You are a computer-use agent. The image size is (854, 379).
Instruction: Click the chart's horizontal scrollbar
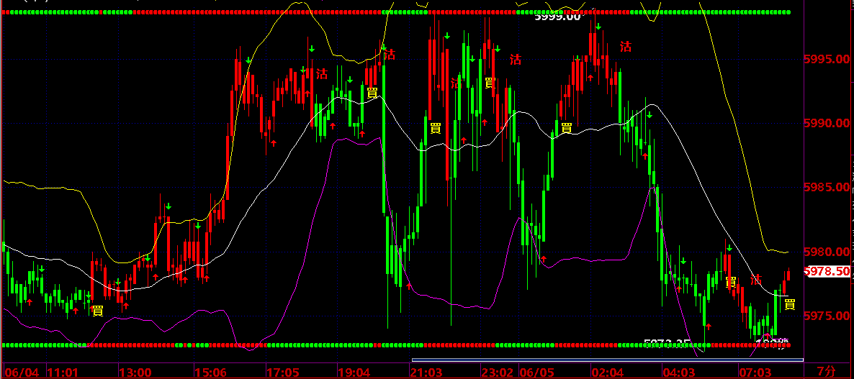tap(607, 360)
